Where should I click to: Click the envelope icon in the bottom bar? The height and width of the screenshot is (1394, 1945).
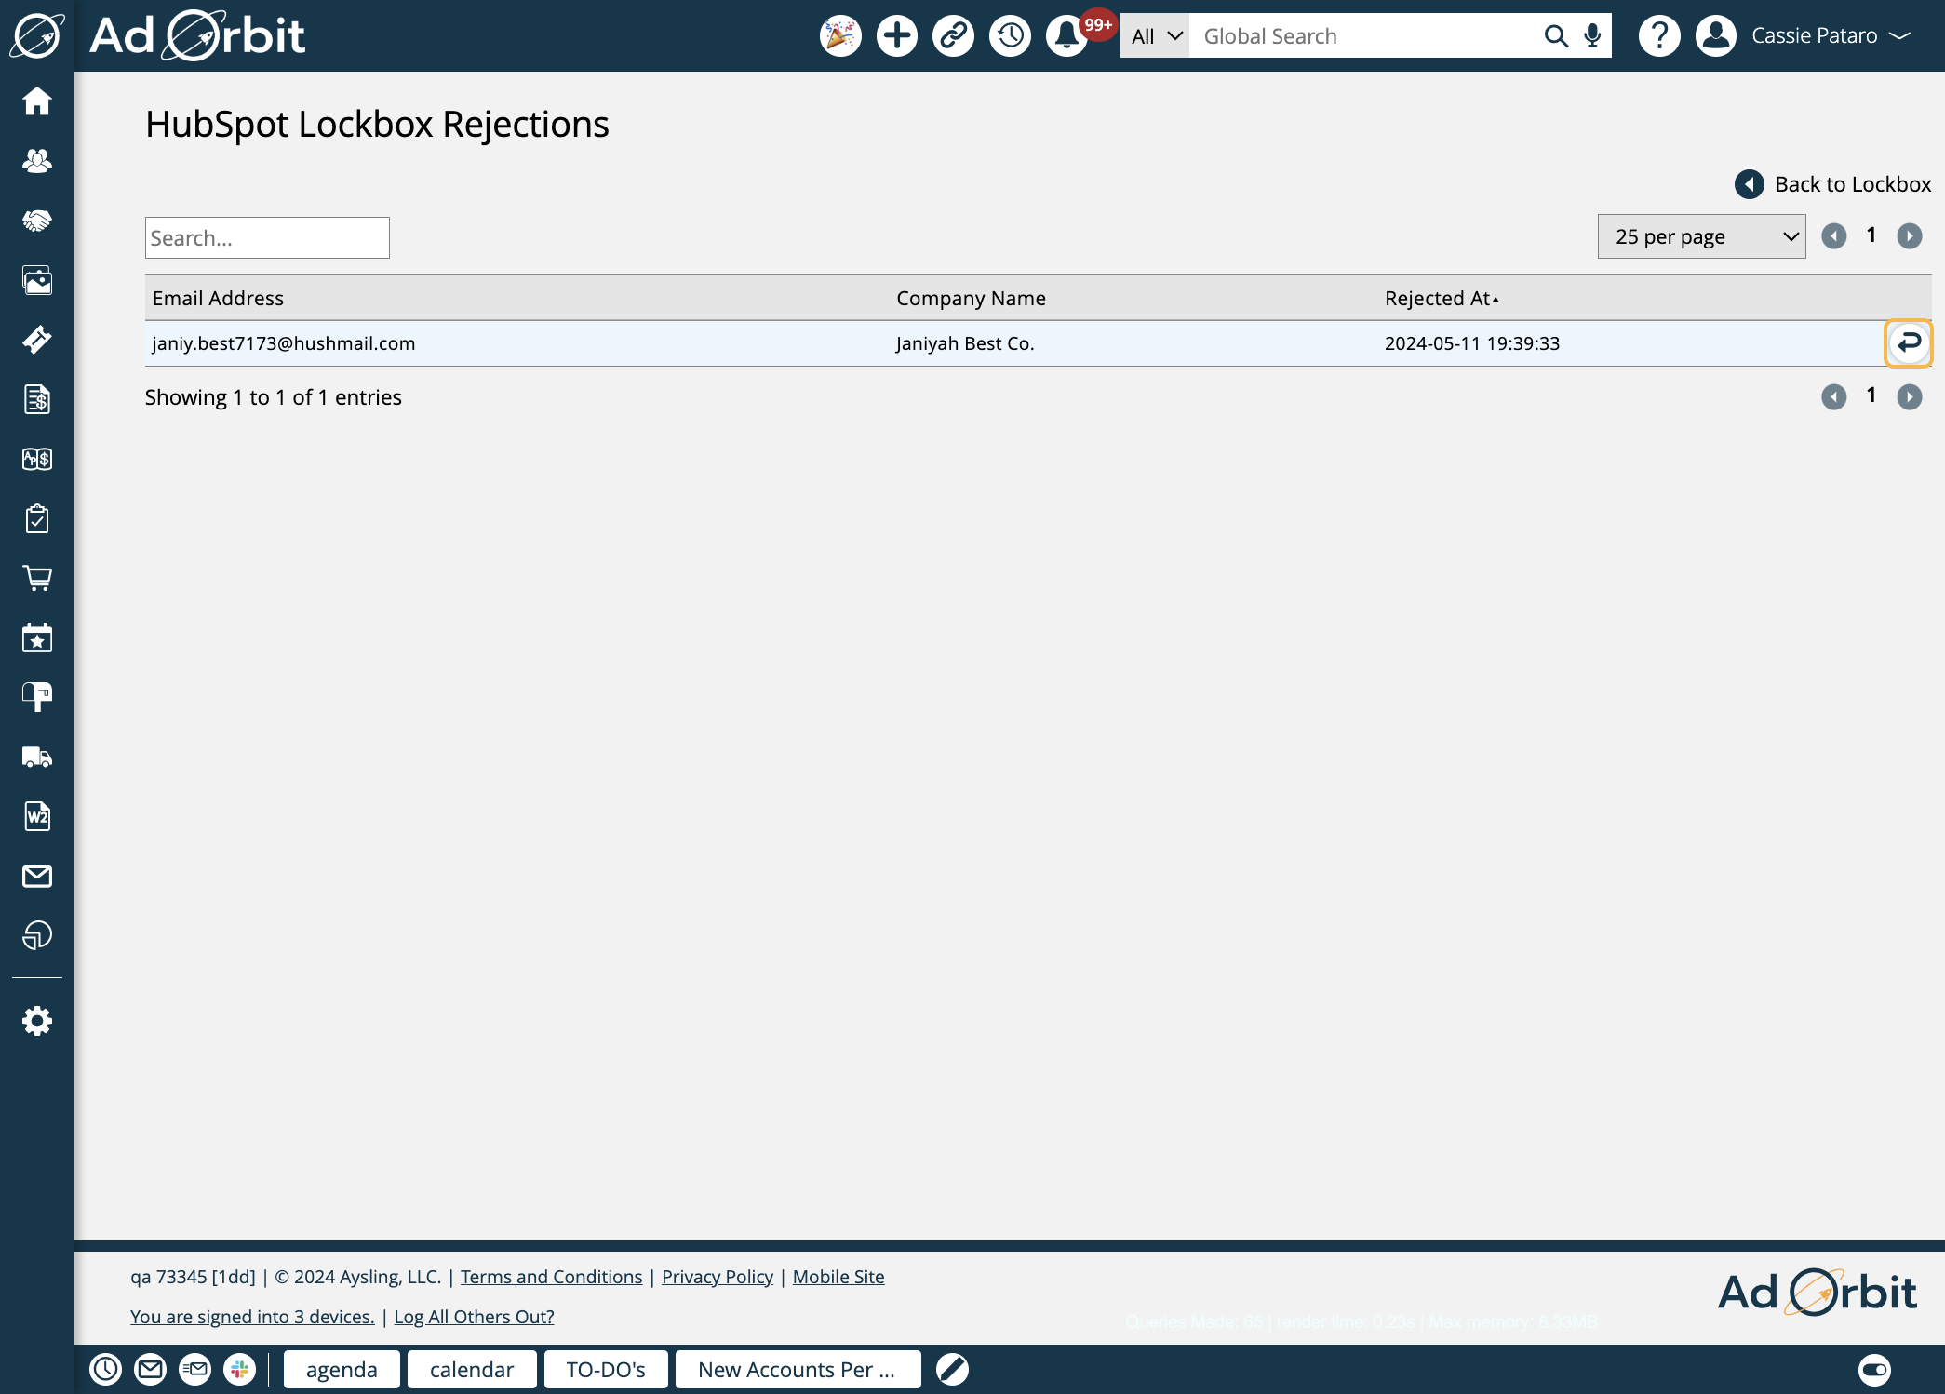click(151, 1369)
